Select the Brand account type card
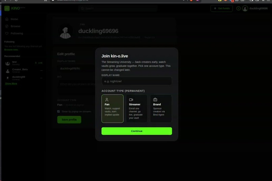272x181 pixels. [x=161, y=109]
